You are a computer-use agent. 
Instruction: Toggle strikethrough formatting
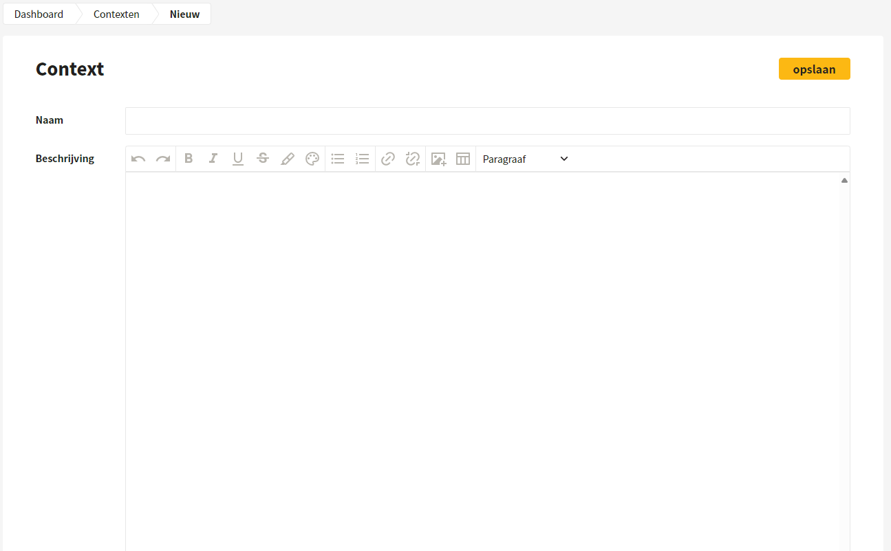[263, 159]
